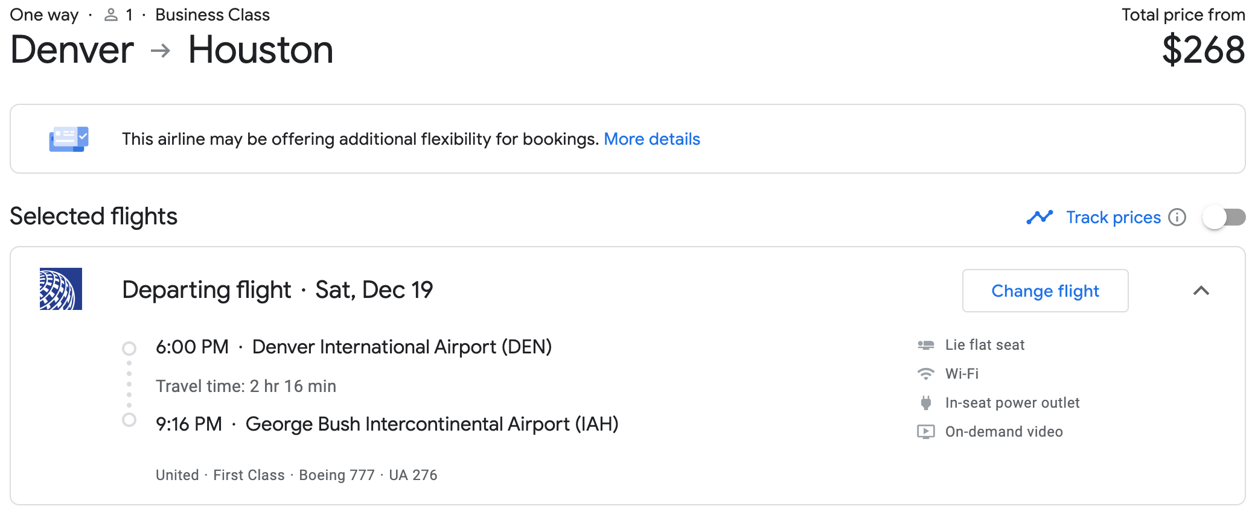Enable the Track prices toggle
1252x509 pixels.
[x=1224, y=217]
